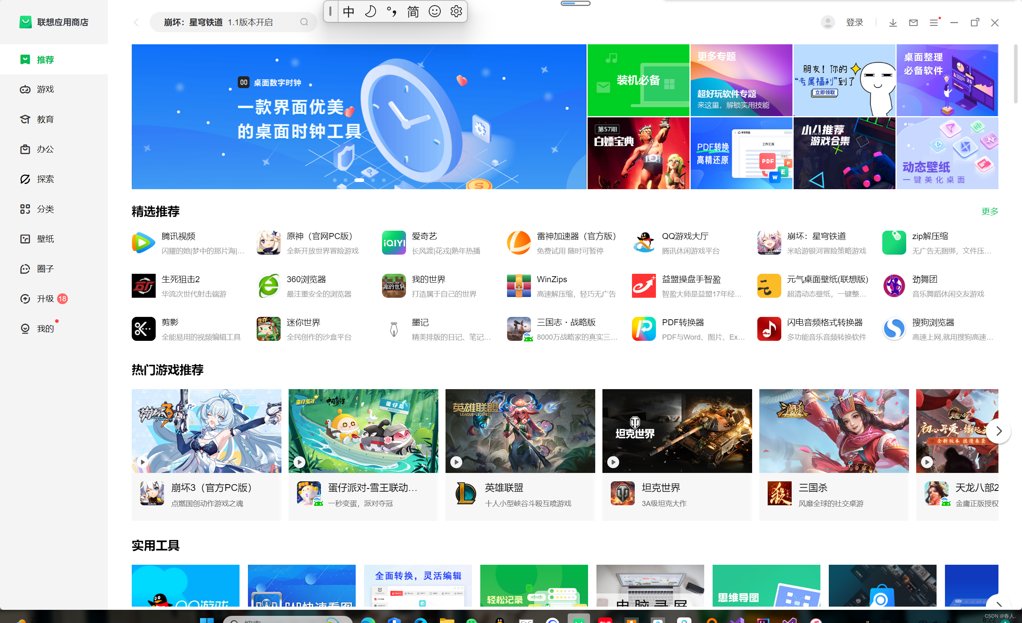The height and width of the screenshot is (623, 1022).
Task: Open the 分类 categories sidebar item
Action: [45, 209]
